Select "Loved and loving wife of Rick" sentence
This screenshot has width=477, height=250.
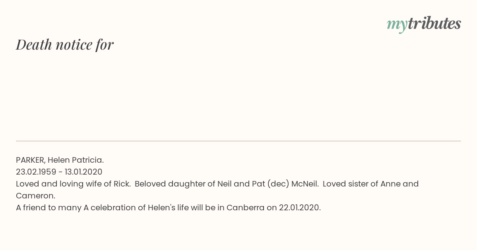73,184
